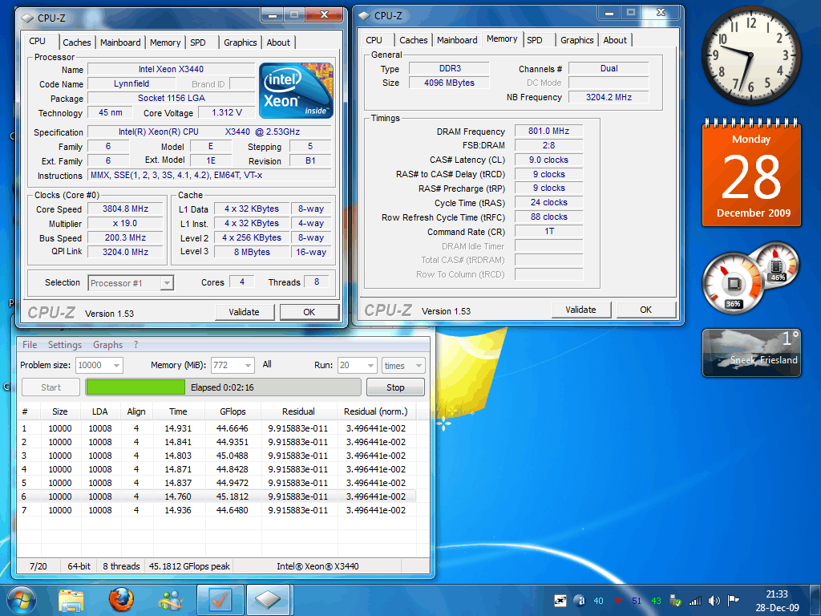Switch to Mainboard tab in left CPU-Z
Screen dimensions: 821x616
point(120,43)
